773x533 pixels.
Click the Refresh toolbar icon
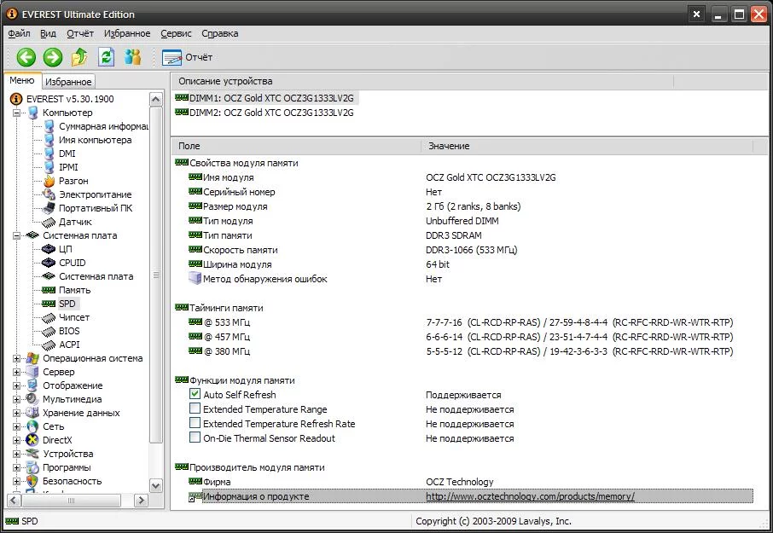point(106,57)
